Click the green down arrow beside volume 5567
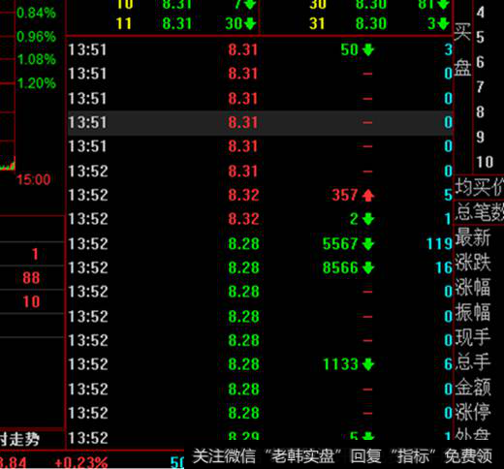The height and width of the screenshot is (469, 504). (x=368, y=244)
